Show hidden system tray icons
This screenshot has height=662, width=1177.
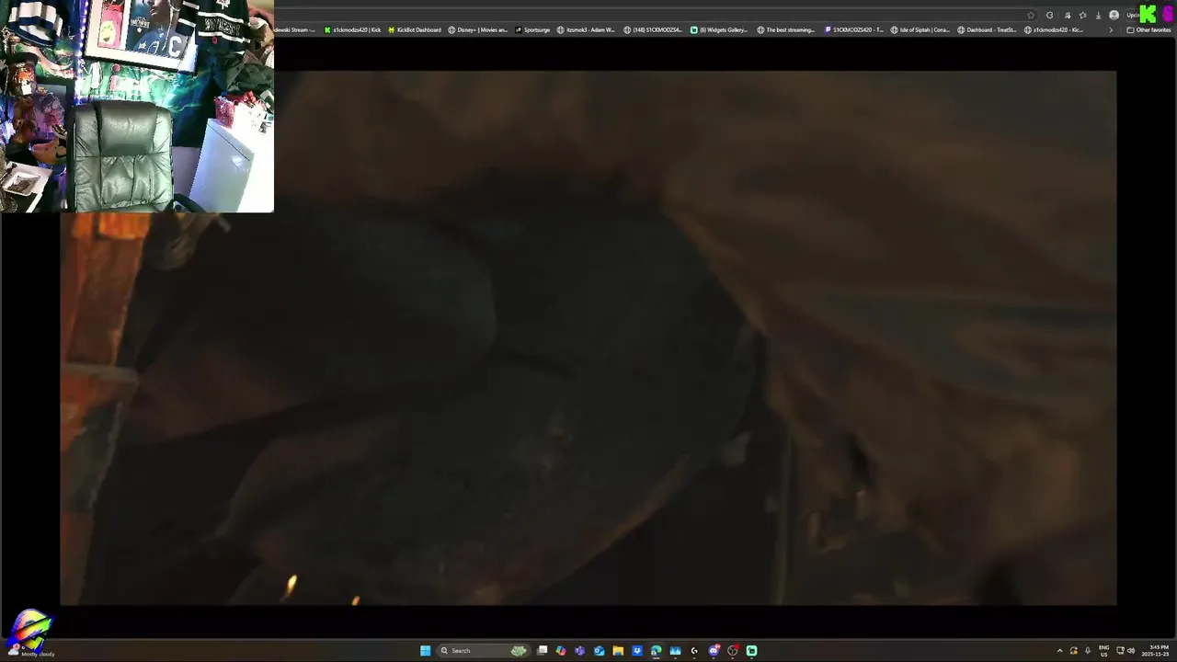click(x=1060, y=651)
